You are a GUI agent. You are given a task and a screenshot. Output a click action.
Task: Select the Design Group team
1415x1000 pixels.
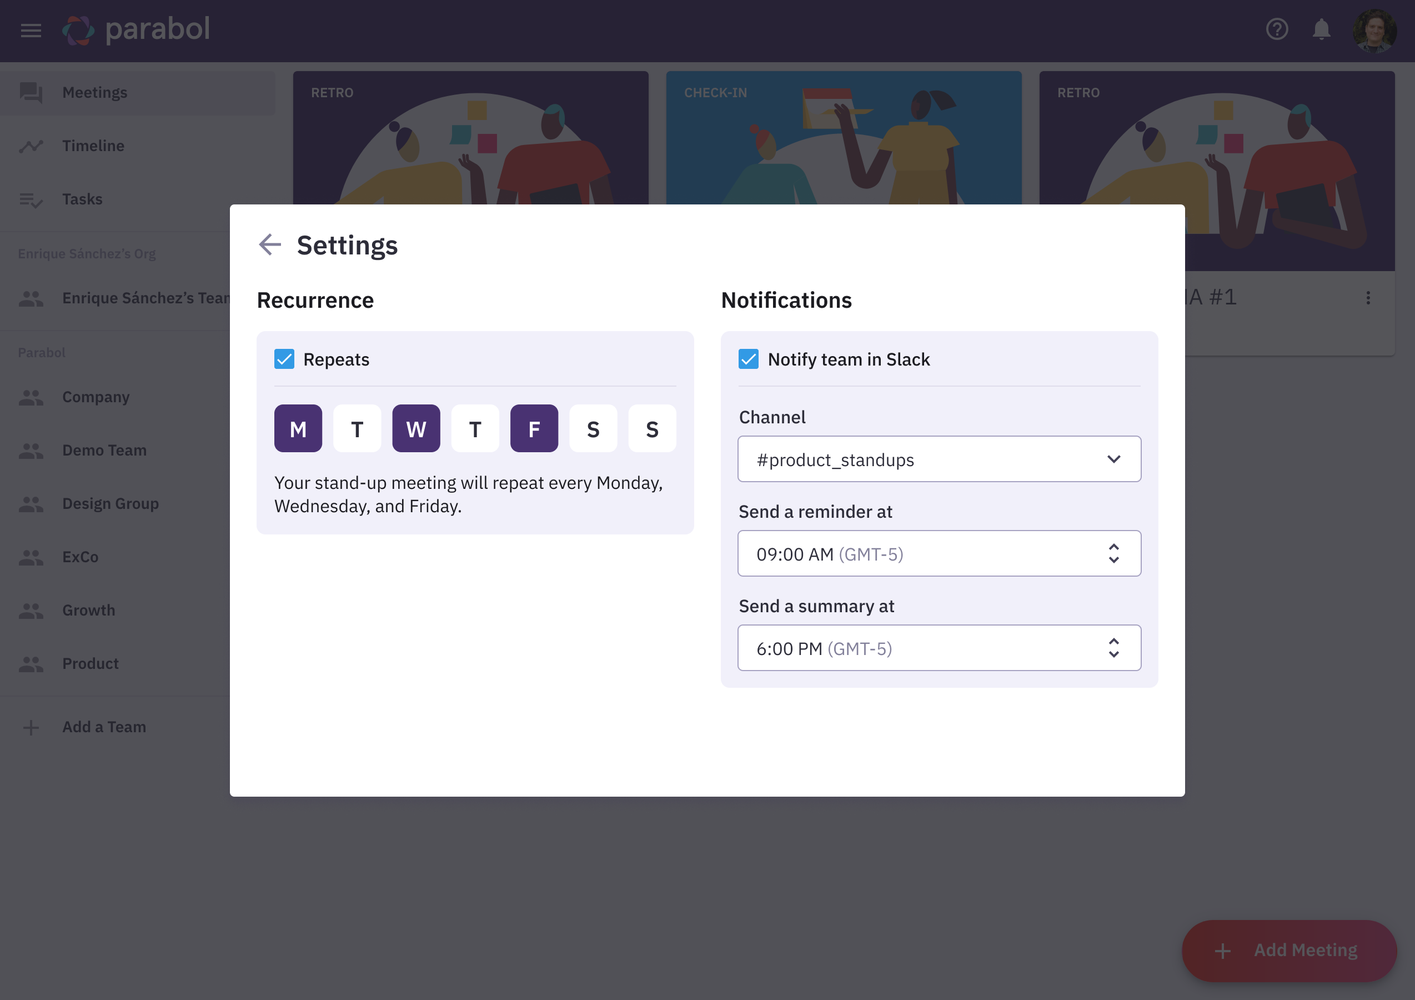111,504
